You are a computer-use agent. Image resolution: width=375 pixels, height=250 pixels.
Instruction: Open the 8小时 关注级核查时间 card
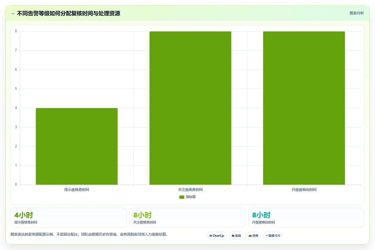(x=187, y=218)
